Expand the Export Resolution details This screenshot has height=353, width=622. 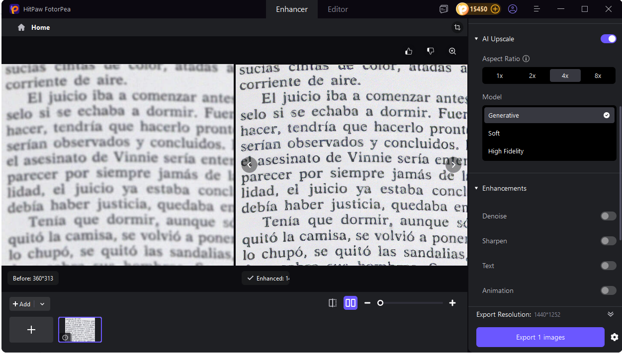tap(611, 314)
